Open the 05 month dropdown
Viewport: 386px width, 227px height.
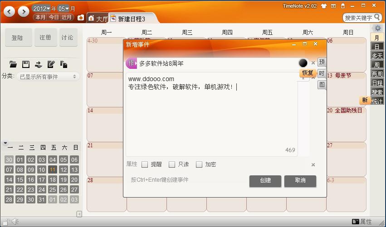[63, 9]
